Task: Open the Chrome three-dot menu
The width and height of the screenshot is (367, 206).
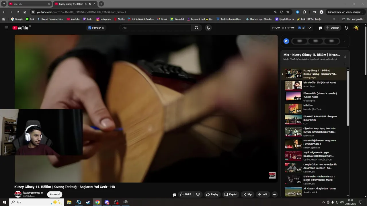Action: click(x=363, y=12)
